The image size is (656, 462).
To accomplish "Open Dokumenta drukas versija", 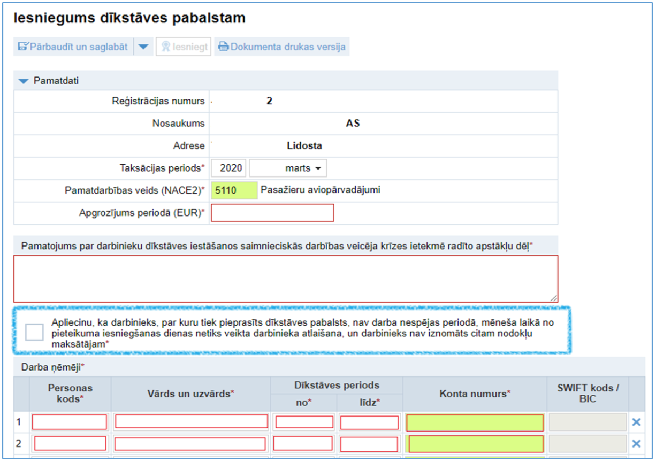I will (x=282, y=47).
